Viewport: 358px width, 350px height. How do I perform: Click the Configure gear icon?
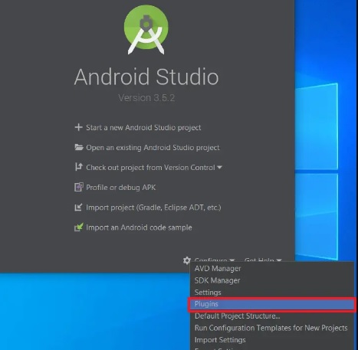tap(187, 260)
